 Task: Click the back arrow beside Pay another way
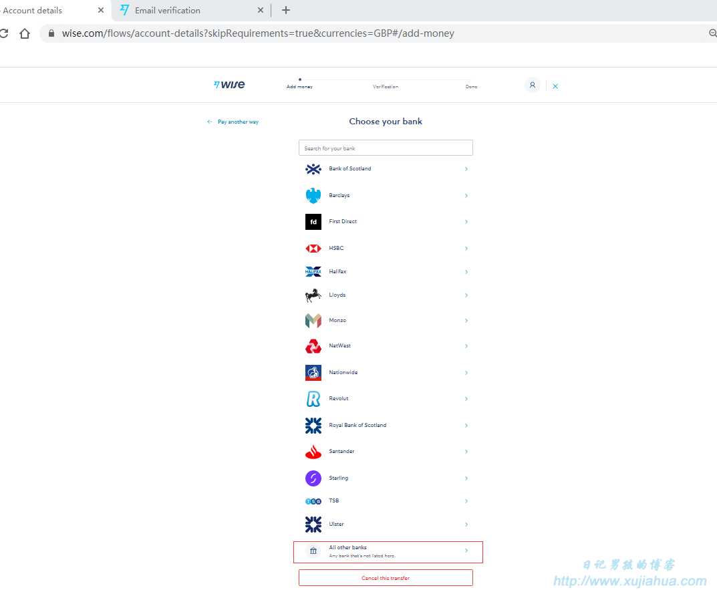(x=209, y=122)
